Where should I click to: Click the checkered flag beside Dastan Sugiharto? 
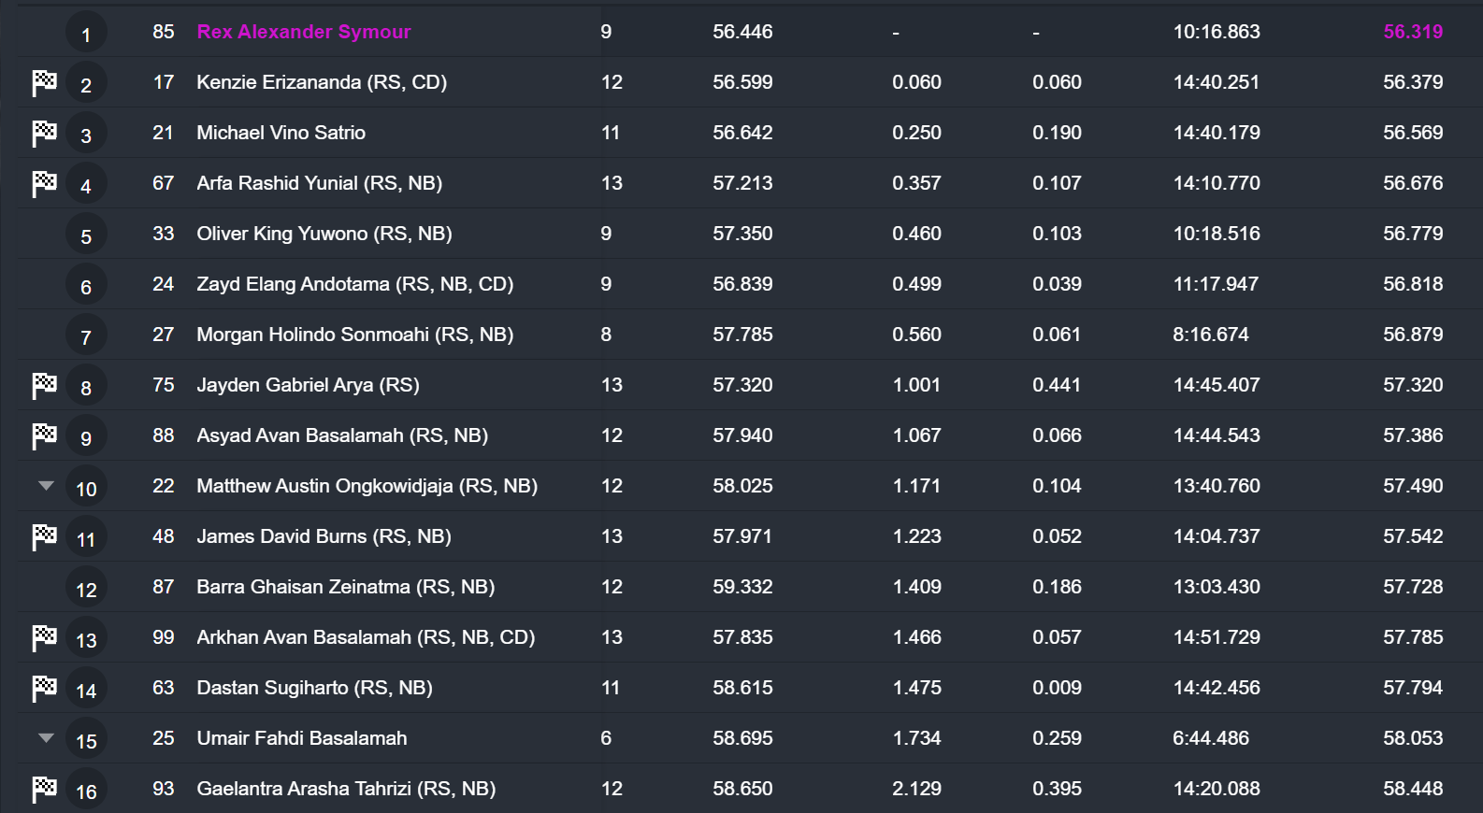44,689
